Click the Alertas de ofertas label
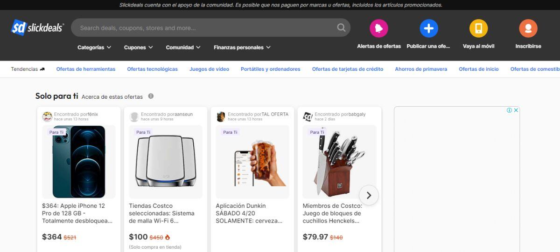The height and width of the screenshot is (252, 560). pyautogui.click(x=379, y=46)
